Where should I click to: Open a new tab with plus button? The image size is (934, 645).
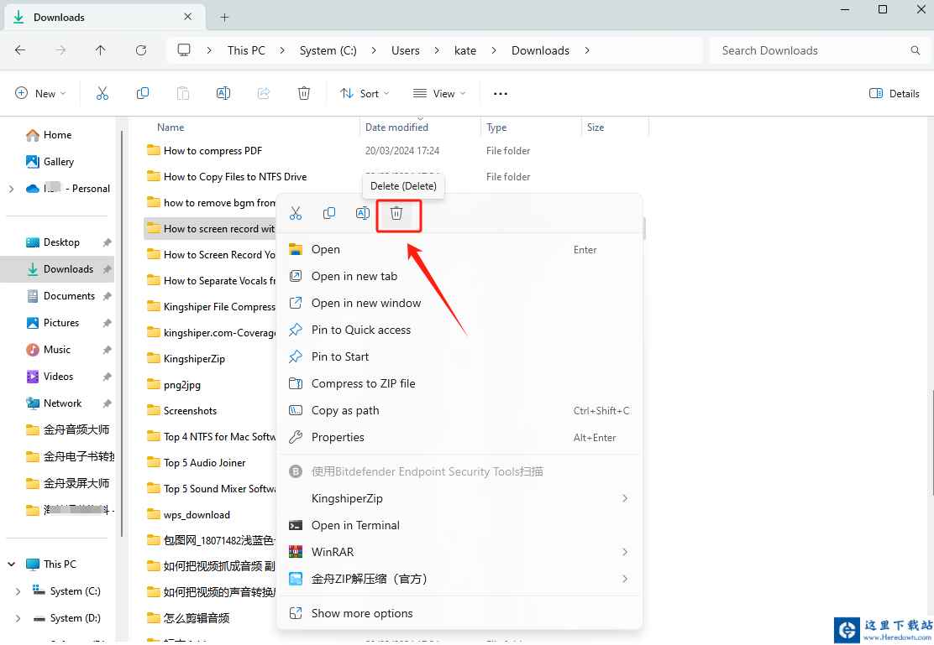click(x=224, y=18)
